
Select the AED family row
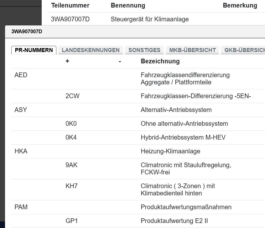pyautogui.click(x=21, y=75)
